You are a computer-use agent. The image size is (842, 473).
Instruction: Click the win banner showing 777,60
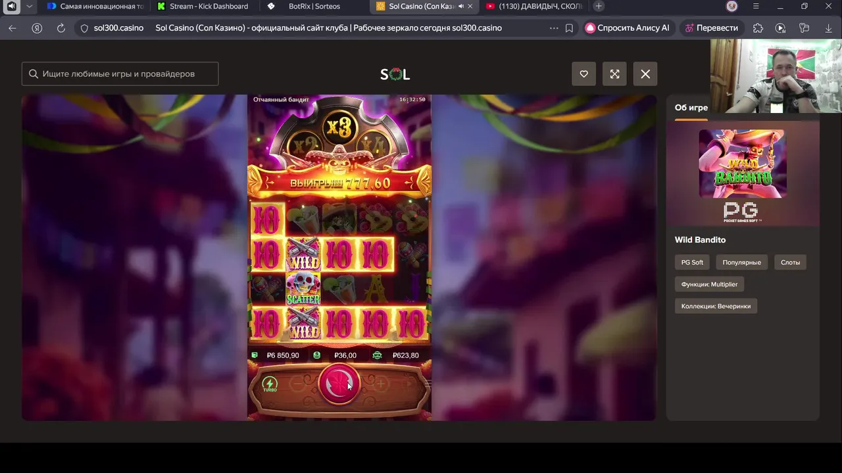click(x=339, y=183)
